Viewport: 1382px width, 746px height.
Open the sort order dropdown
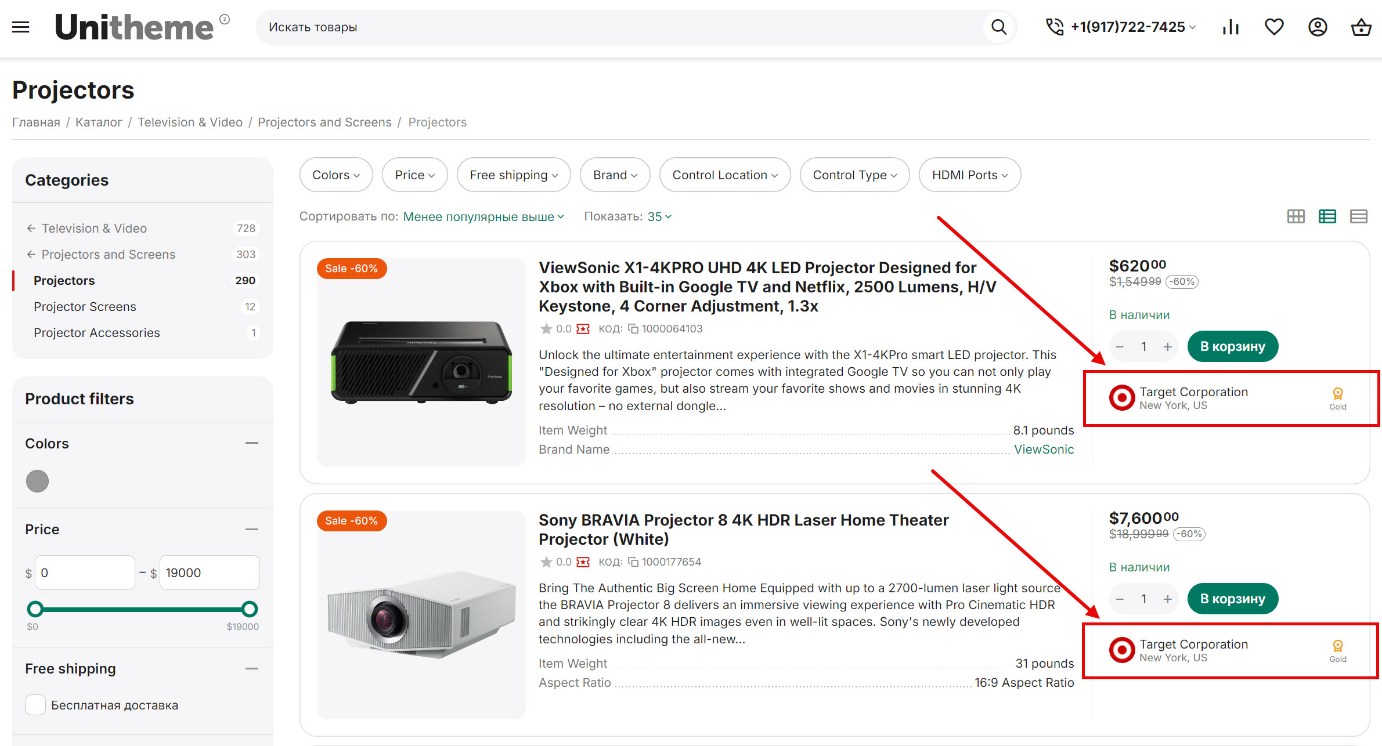483,216
